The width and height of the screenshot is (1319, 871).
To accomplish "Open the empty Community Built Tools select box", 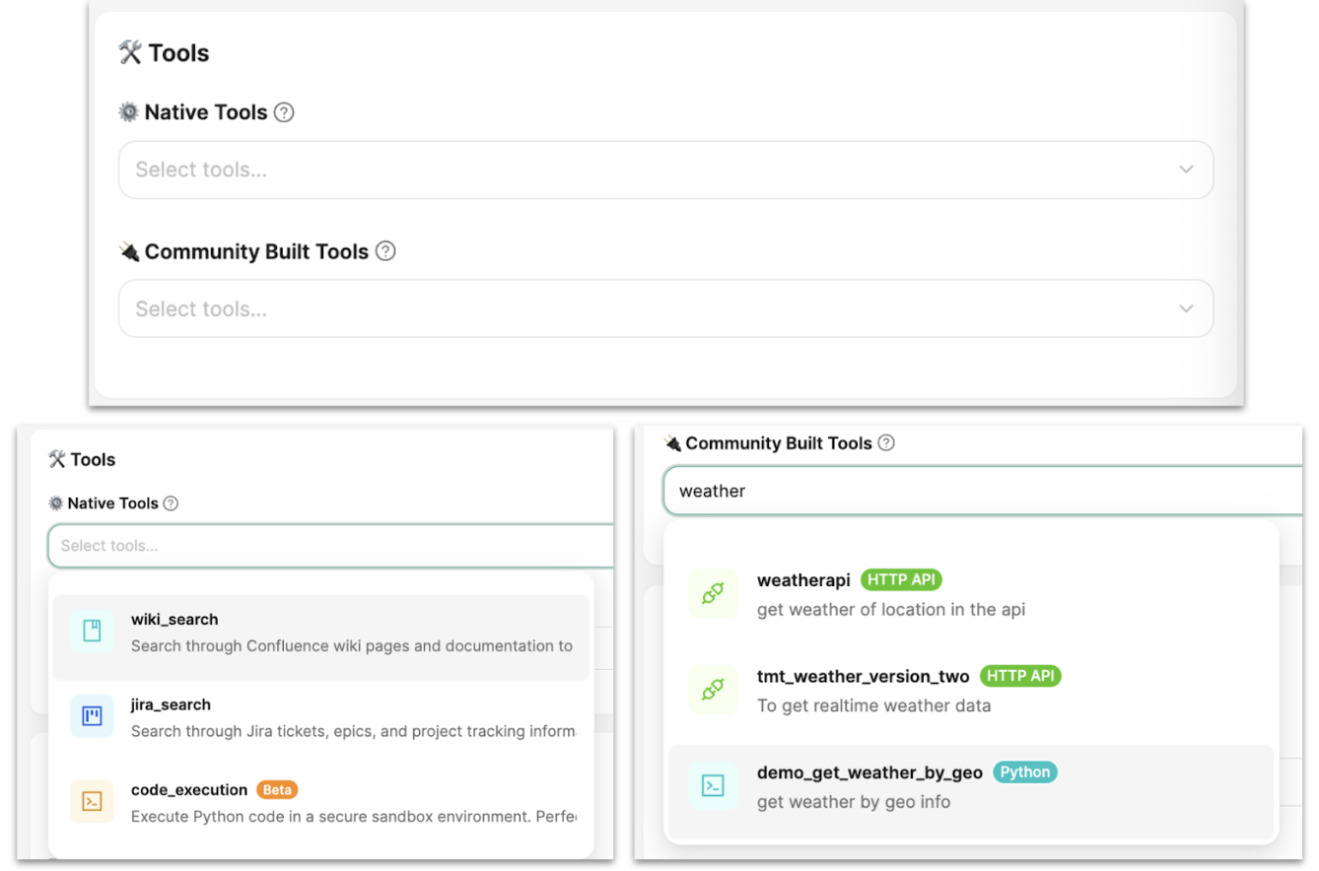I will (x=651, y=308).
